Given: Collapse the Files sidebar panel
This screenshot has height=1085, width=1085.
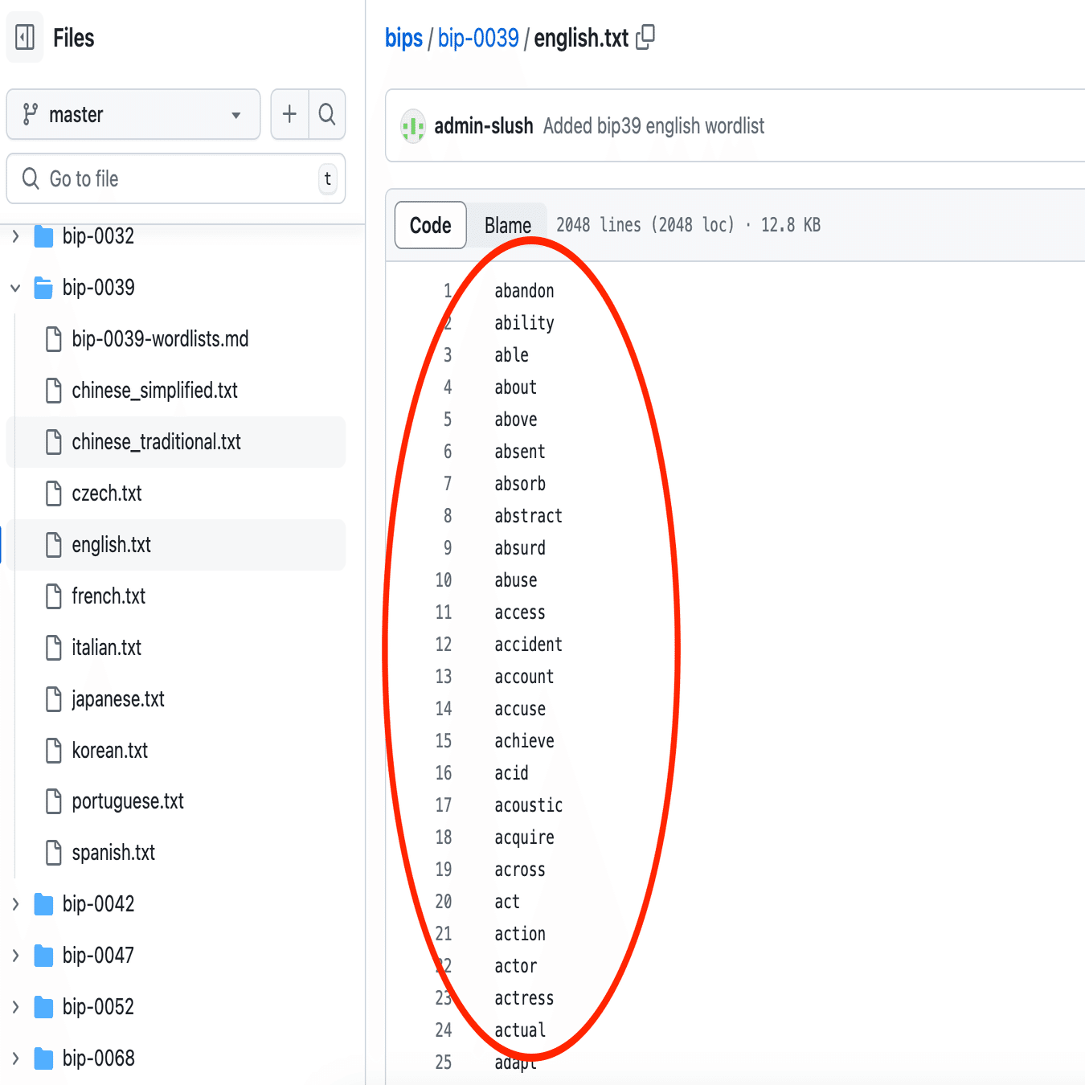Looking at the screenshot, I should point(25,37).
